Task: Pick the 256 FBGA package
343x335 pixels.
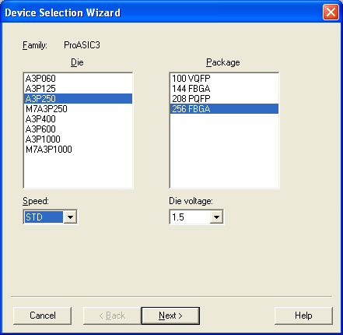Action: (224, 109)
